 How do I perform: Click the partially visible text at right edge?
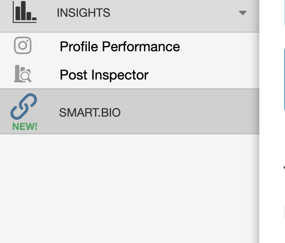[284, 168]
